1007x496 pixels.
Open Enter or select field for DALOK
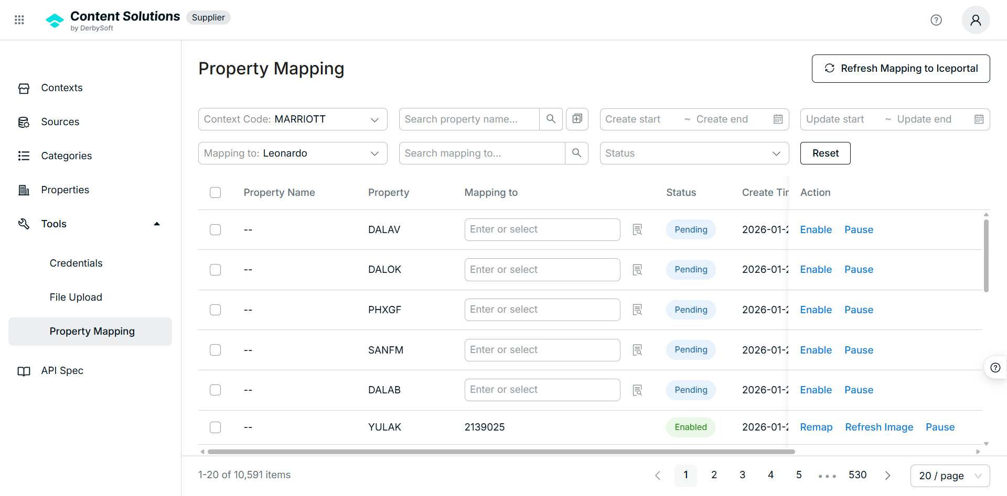pyautogui.click(x=542, y=270)
